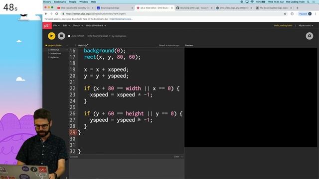Enable the Auto-refresh checkbox
The width and height of the screenshot is (319, 179).
coord(69,36)
